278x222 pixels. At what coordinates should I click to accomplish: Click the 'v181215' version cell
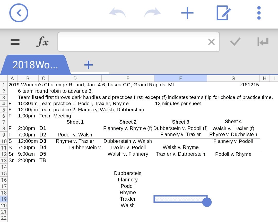[249, 85]
